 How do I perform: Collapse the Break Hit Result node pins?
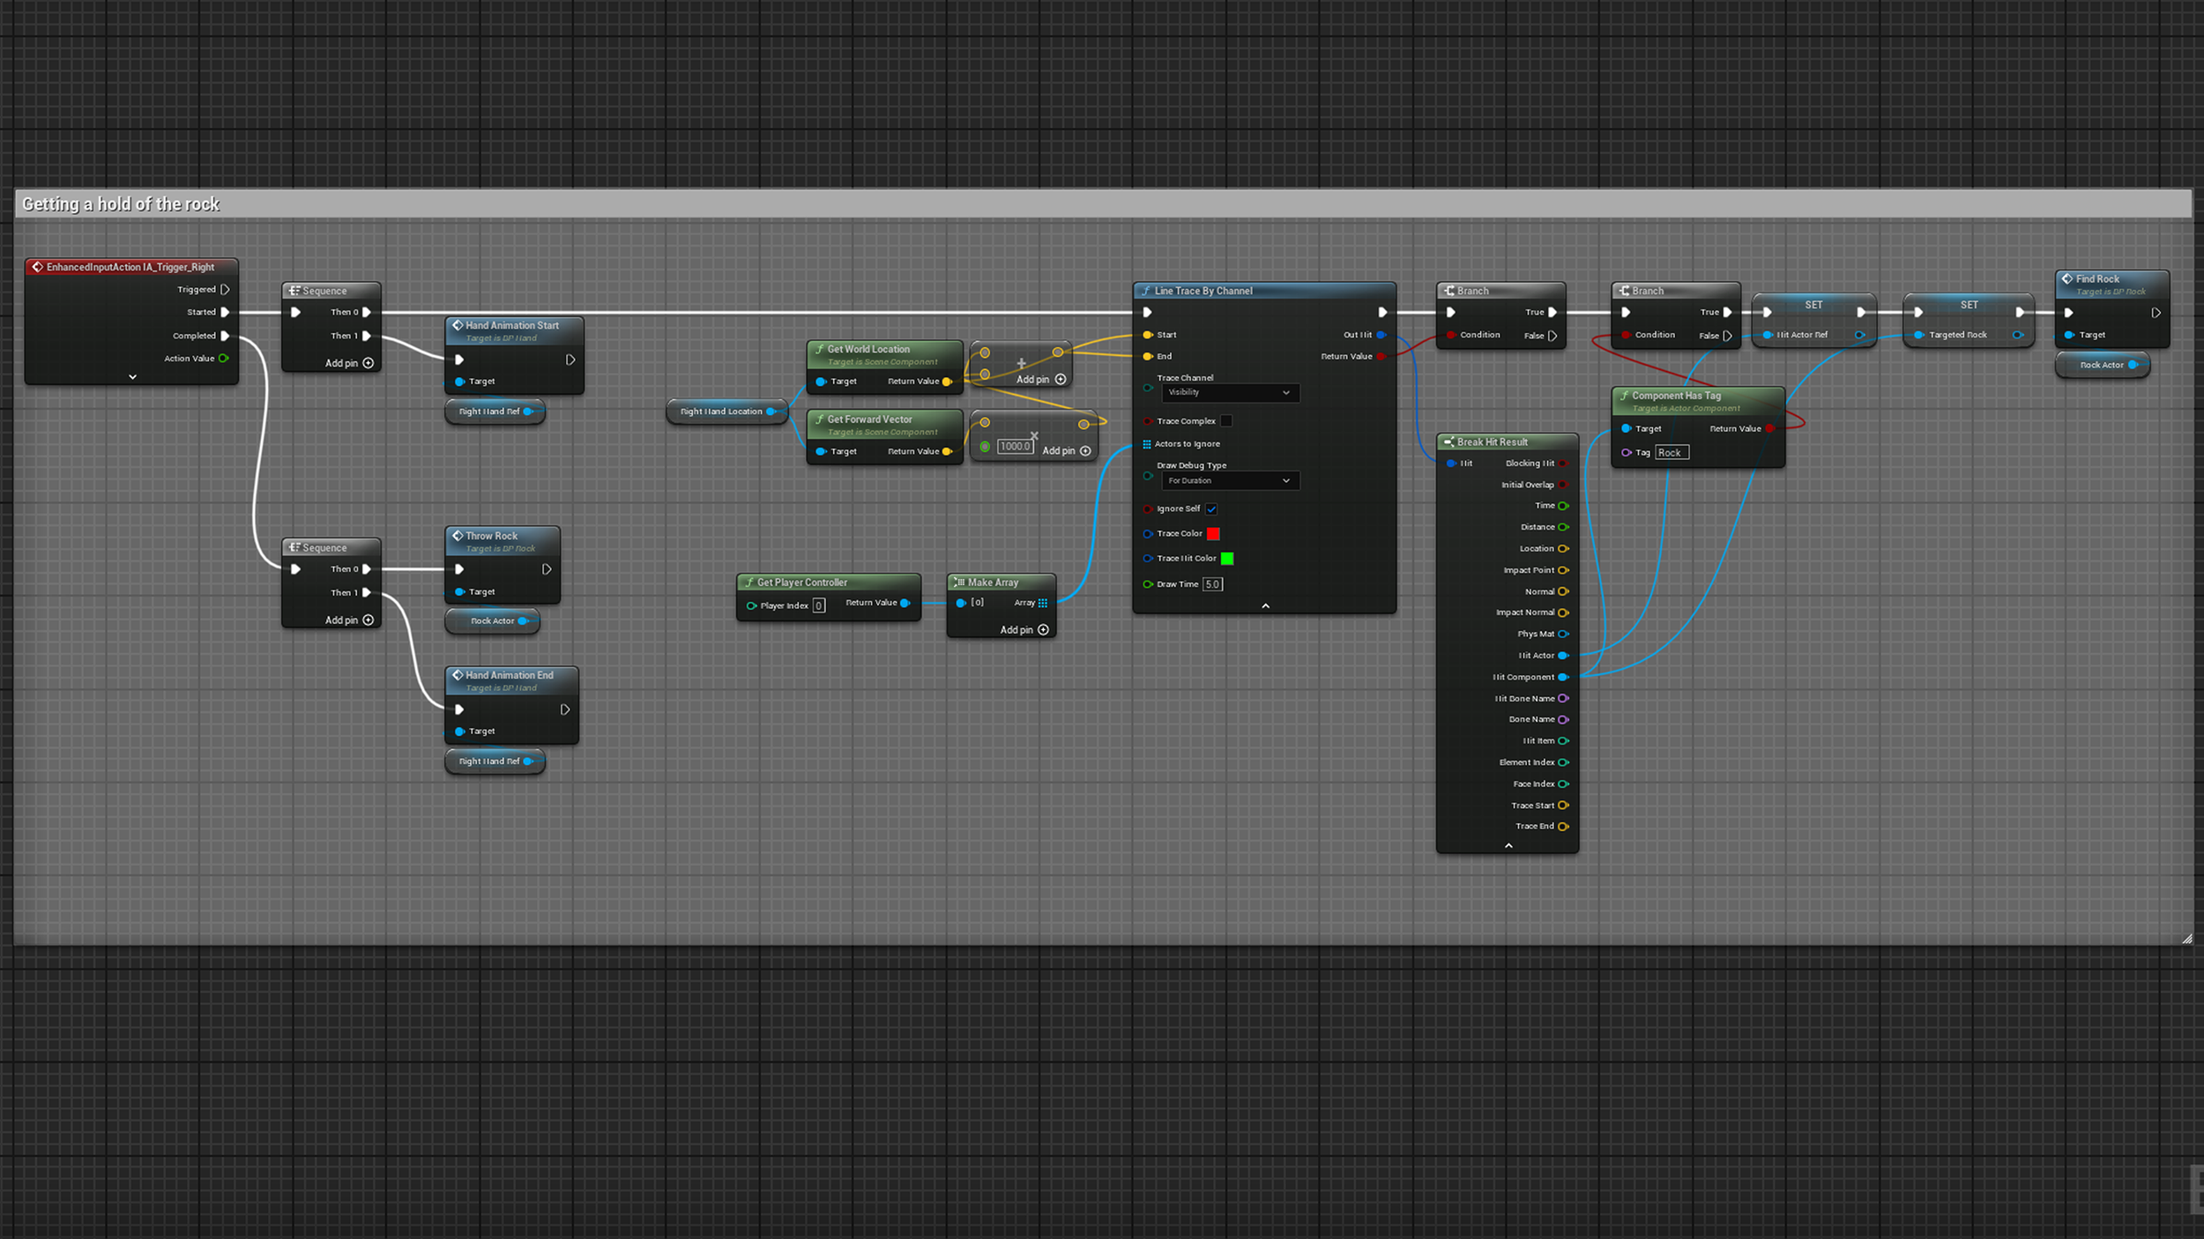pyautogui.click(x=1508, y=846)
